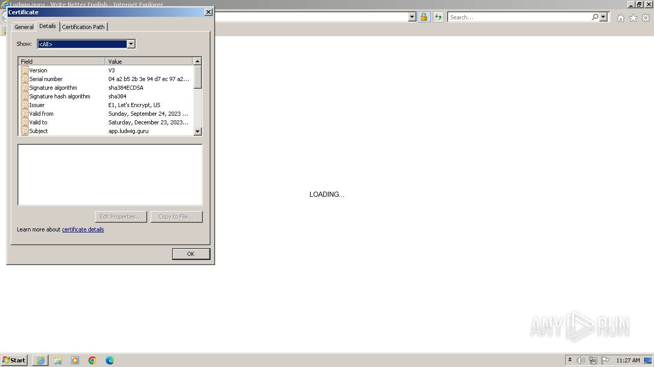The height and width of the screenshot is (367, 654).
Task: Click the clock showing 11:27 AM
Action: (628, 360)
